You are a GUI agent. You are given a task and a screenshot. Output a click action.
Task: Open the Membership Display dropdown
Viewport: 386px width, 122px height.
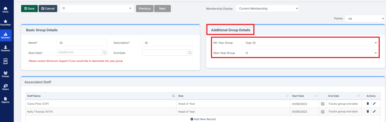[x=267, y=9]
